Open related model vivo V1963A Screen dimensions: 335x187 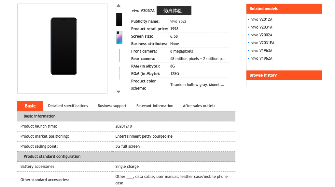click(262, 51)
